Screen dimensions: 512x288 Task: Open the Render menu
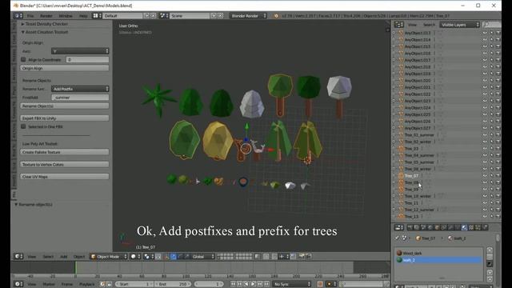pos(46,16)
